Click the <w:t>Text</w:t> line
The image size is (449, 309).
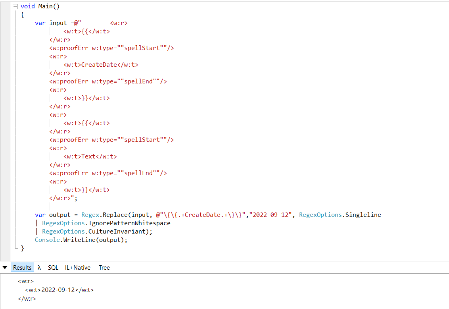pos(90,156)
